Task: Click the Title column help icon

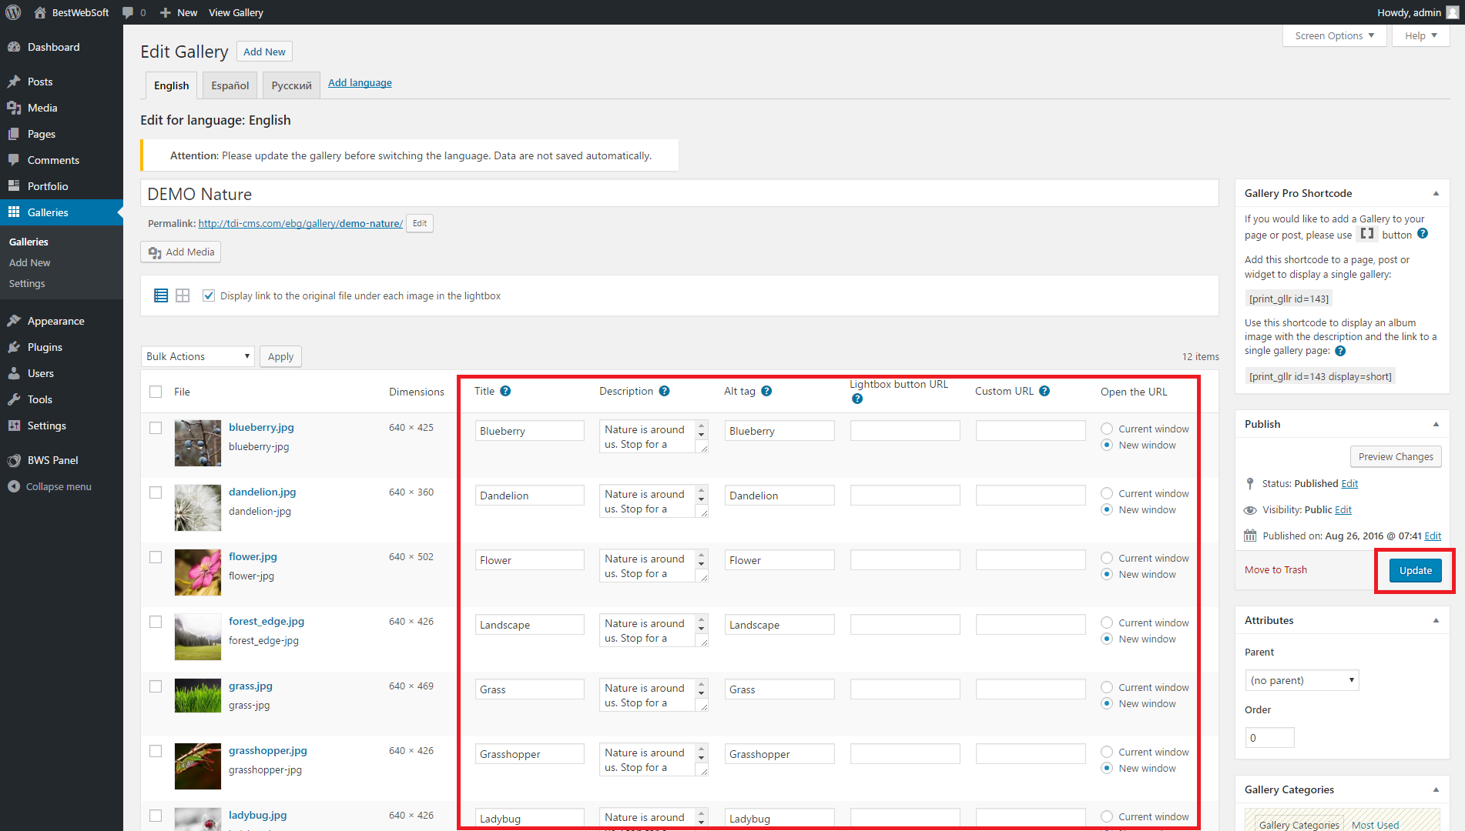Action: tap(505, 391)
